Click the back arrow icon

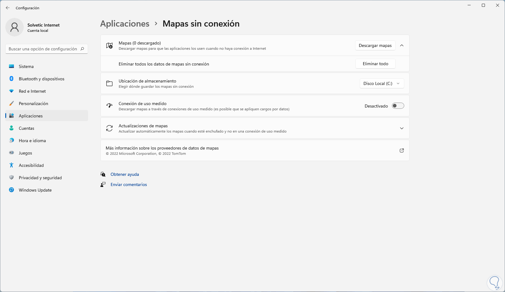(x=8, y=8)
